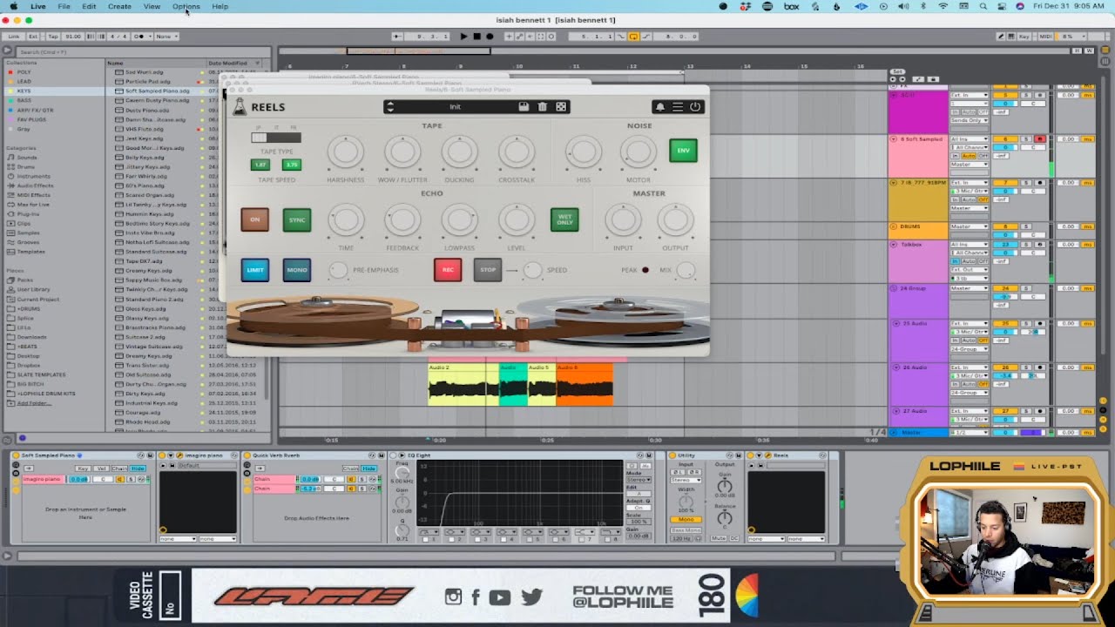Image resolution: width=1115 pixels, height=627 pixels.
Task: Open quantization None dropdown in toolbar
Action: tap(166, 37)
